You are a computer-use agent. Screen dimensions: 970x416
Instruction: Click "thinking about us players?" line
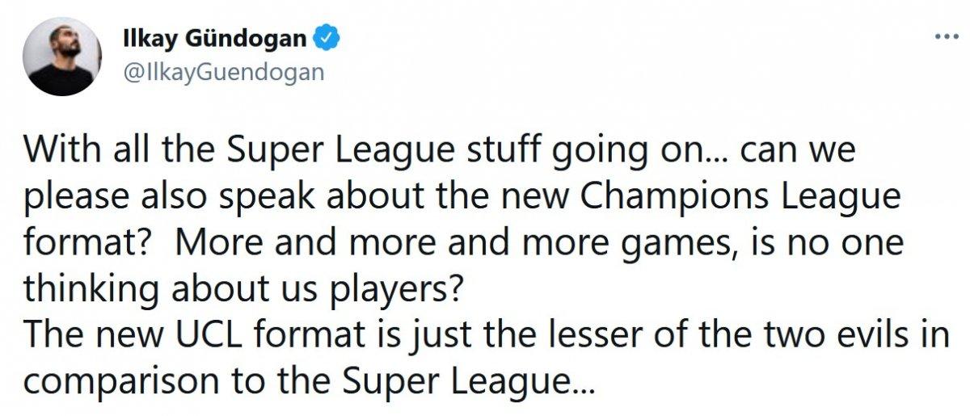coord(243,288)
